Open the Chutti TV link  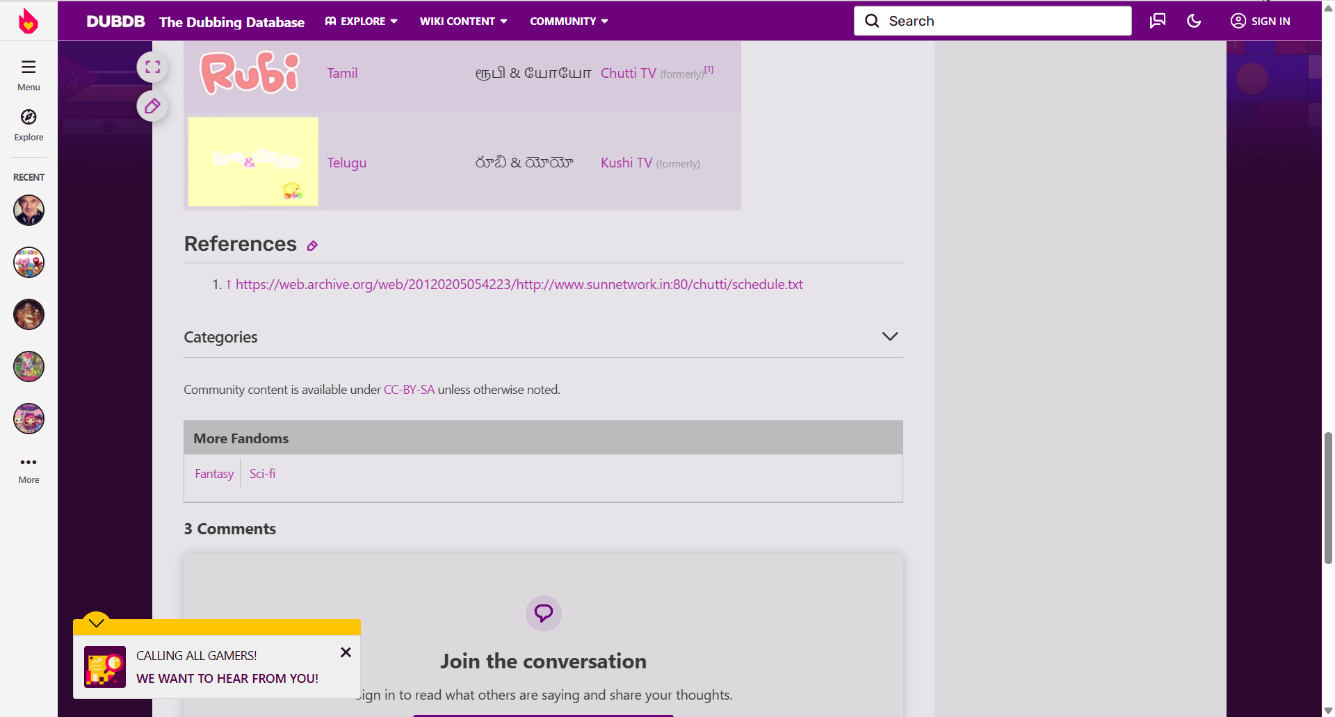628,74
